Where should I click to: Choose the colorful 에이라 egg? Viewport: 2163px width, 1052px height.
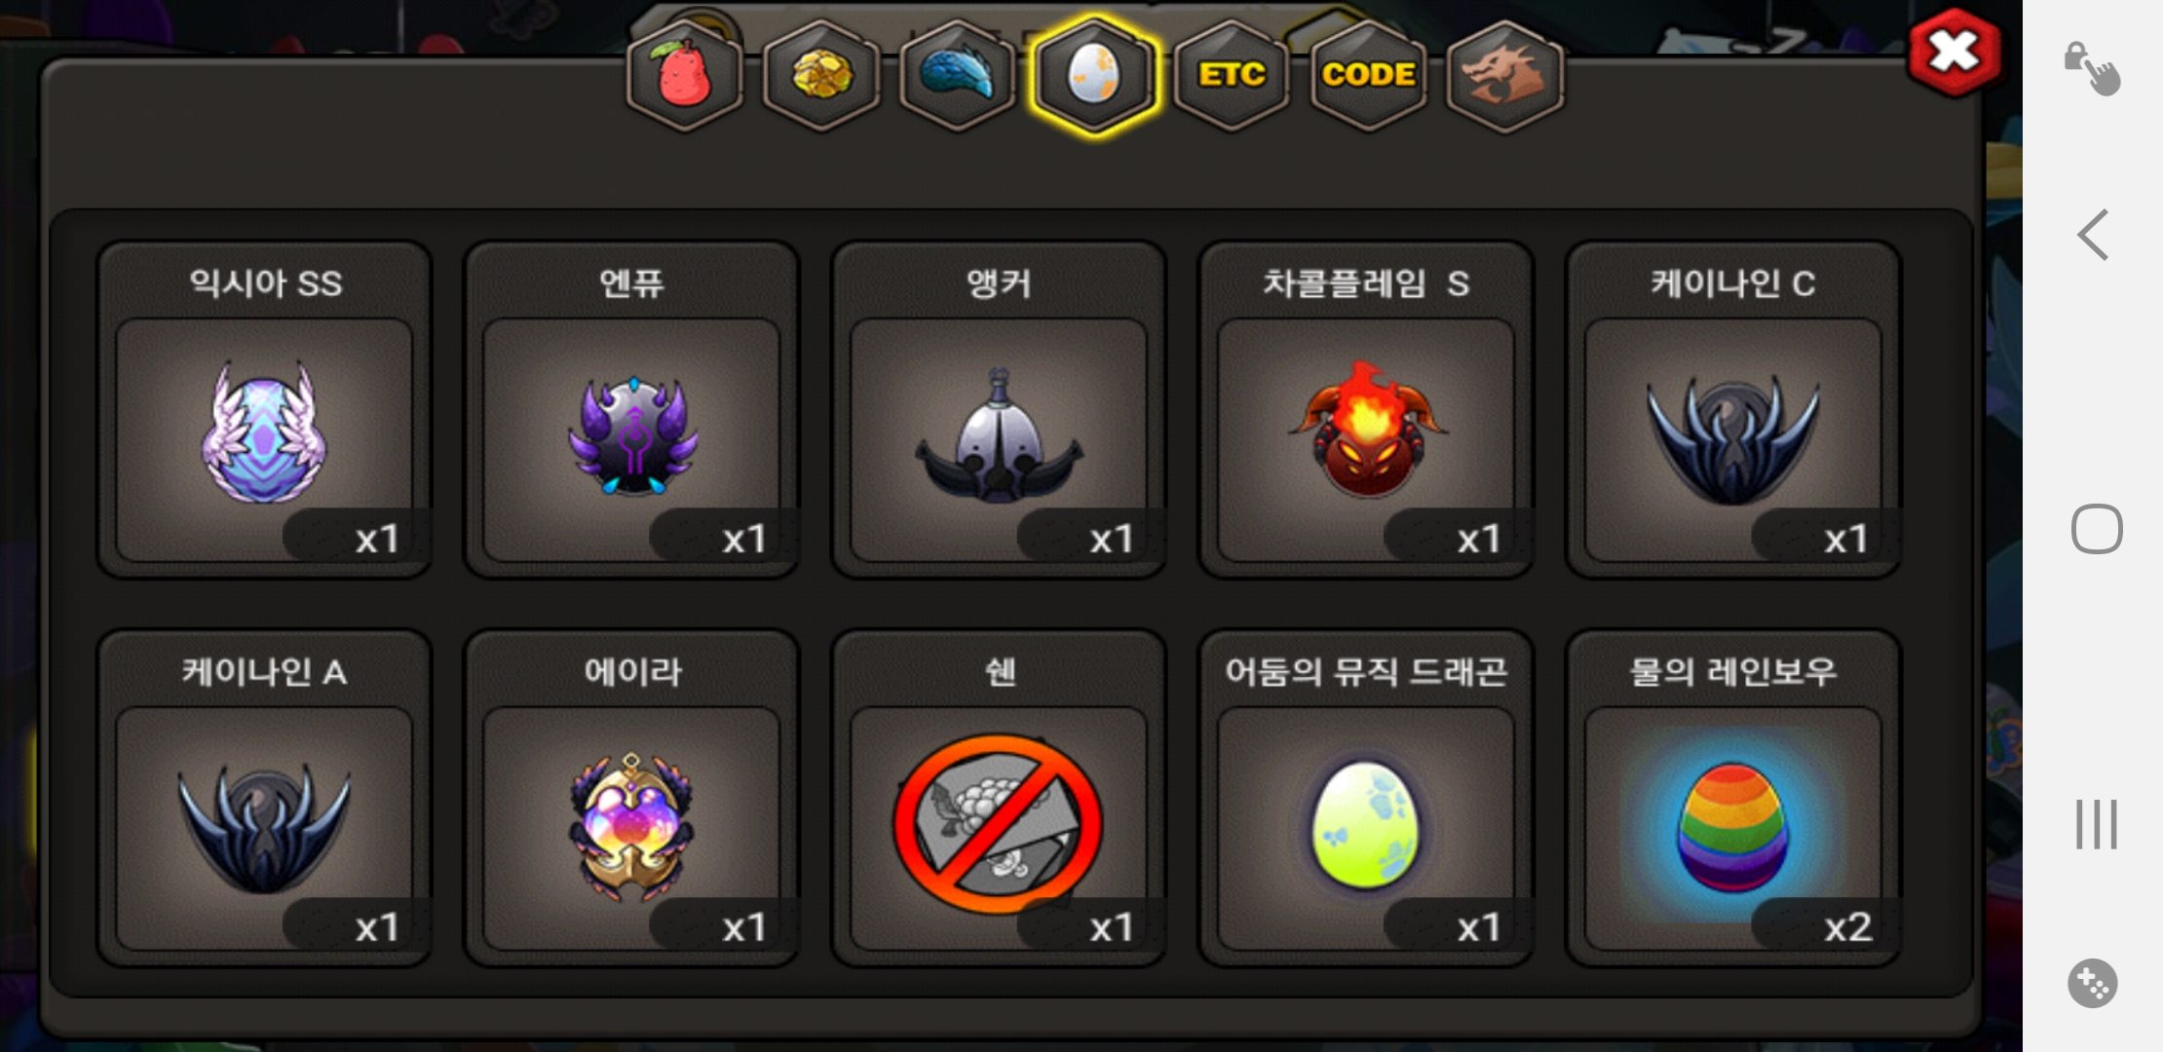tap(631, 799)
